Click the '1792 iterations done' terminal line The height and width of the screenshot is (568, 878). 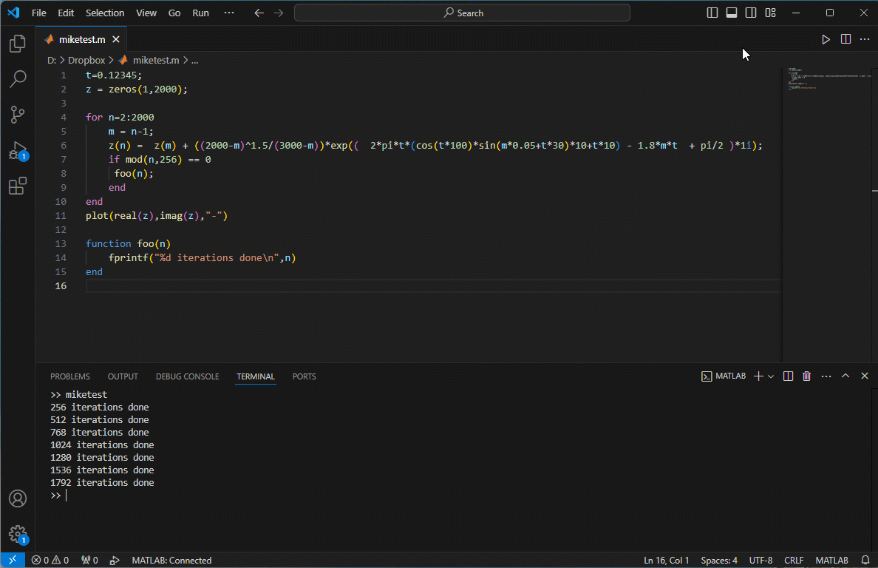102,482
